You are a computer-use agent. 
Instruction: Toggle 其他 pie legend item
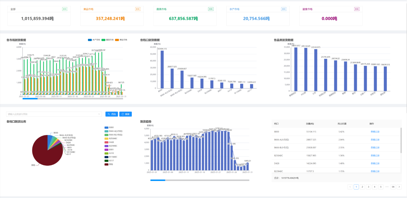pos(109,164)
